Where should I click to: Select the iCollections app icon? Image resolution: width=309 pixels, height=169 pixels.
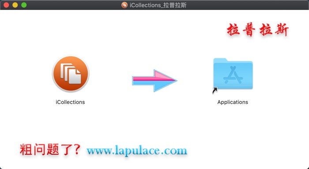point(71,73)
